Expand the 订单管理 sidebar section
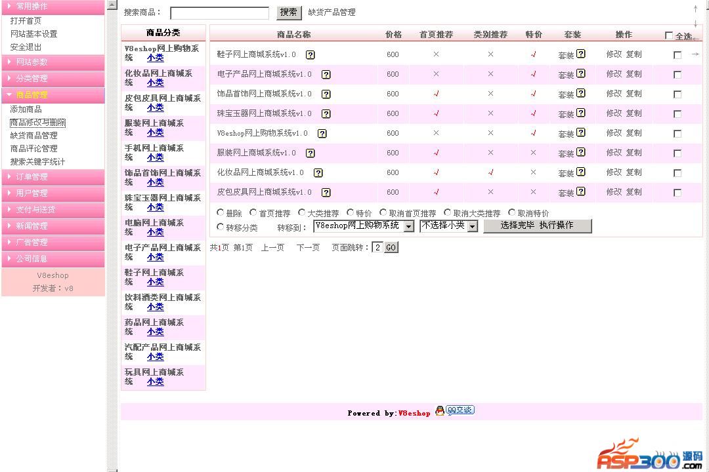709x472 pixels. (53, 177)
